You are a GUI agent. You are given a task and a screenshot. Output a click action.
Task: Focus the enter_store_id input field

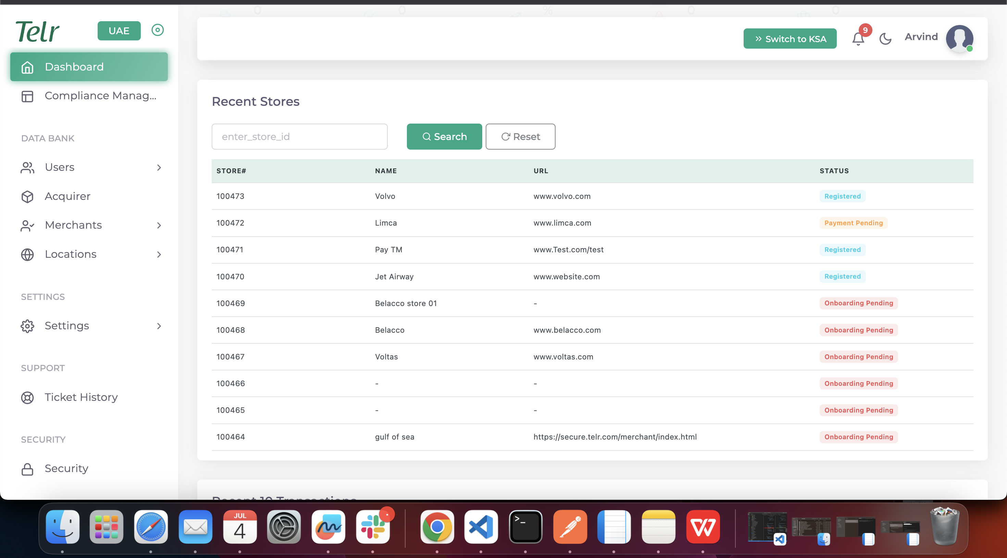point(299,136)
